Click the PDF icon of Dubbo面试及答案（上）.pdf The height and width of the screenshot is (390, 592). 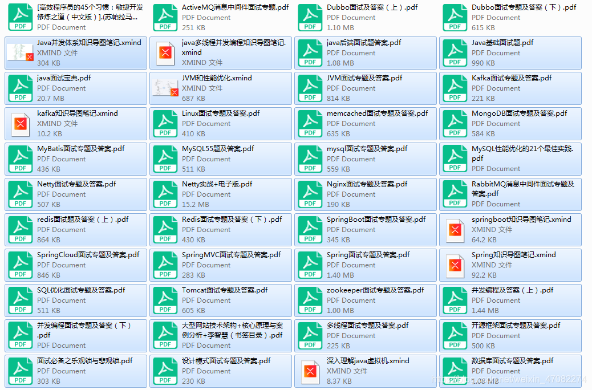coord(310,17)
